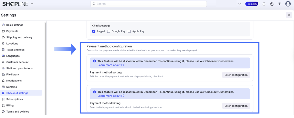Click the wifi signal icon
The width and height of the screenshot is (294, 118).
pyautogui.click(x=279, y=4)
